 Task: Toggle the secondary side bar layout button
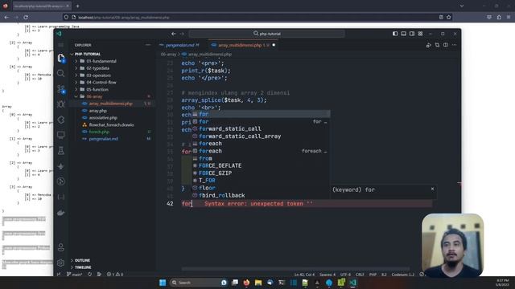tap(412, 34)
